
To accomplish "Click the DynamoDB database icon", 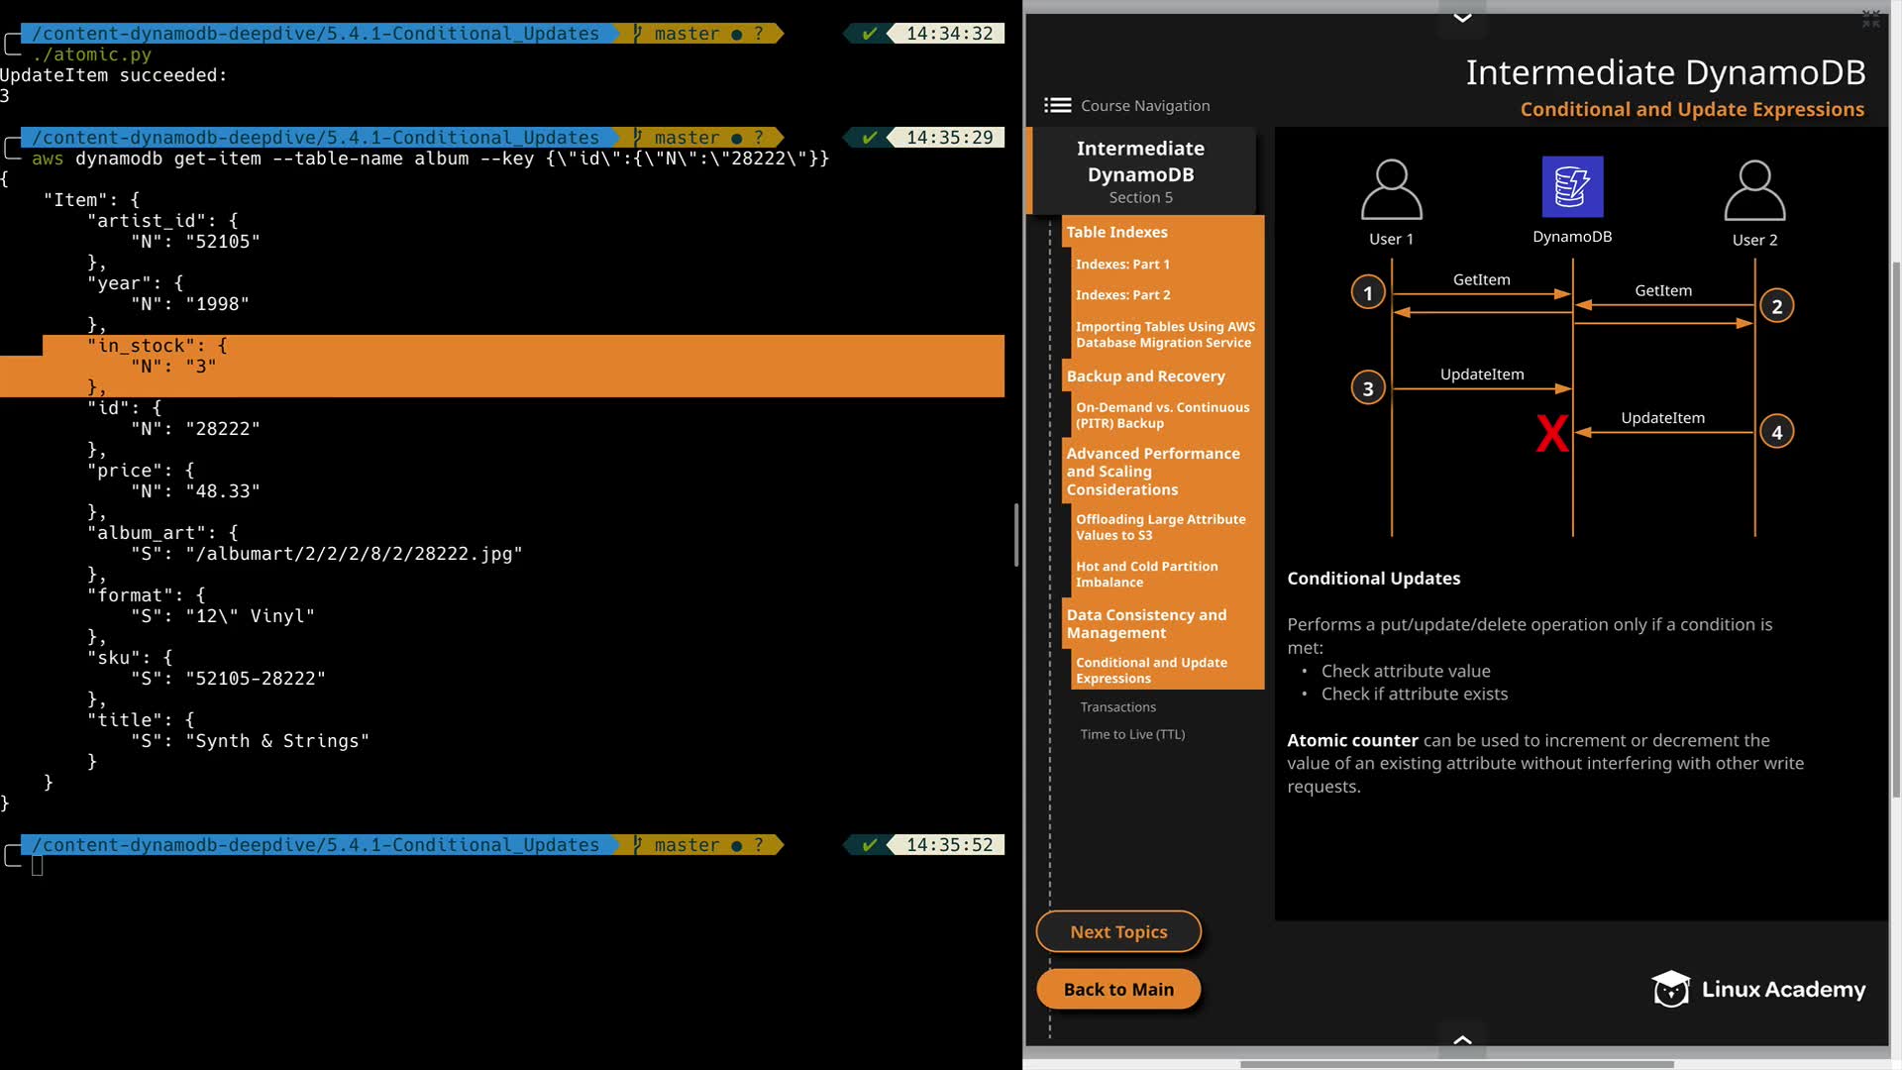I will [1572, 186].
